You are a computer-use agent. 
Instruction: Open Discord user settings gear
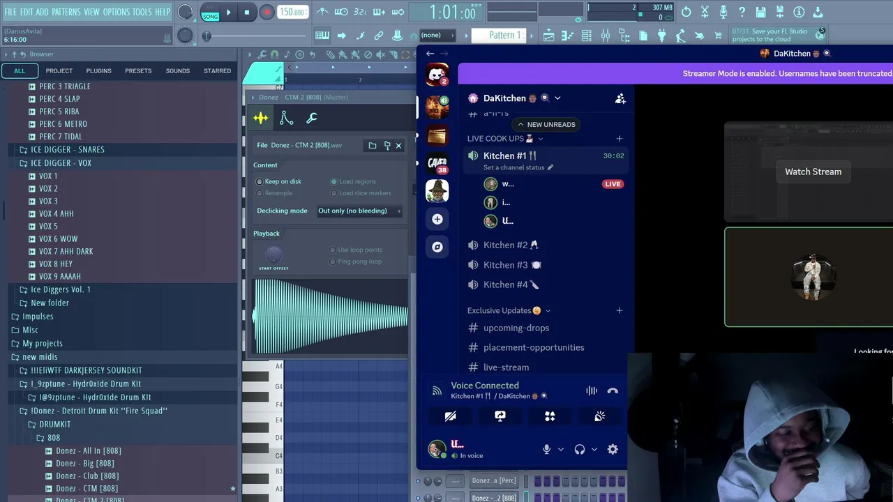point(613,450)
